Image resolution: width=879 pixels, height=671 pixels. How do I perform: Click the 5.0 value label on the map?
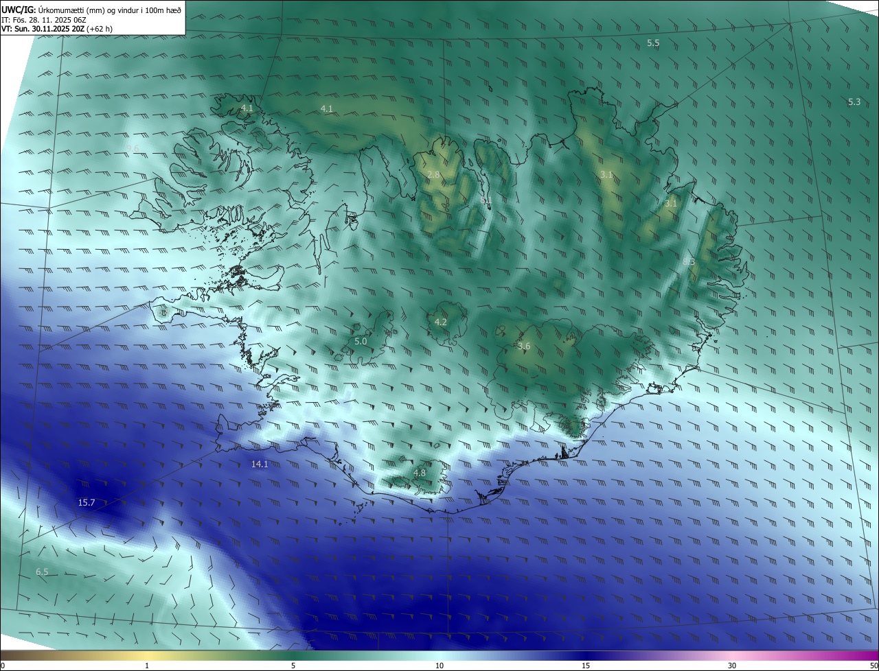[x=361, y=342]
